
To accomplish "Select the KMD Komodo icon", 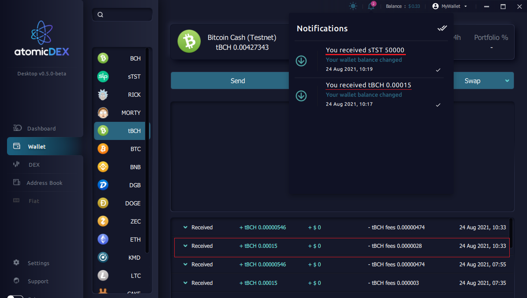I will [x=103, y=258].
